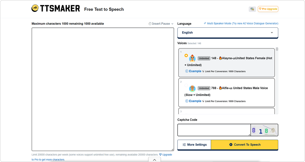The height and width of the screenshot is (162, 305).
Task: Focus the Captcha Code input field
Action: (214, 130)
